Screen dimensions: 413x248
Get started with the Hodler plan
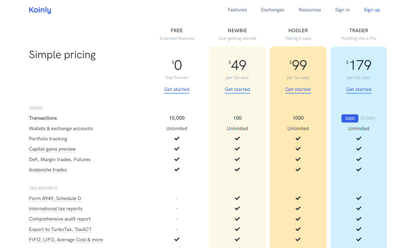click(298, 89)
